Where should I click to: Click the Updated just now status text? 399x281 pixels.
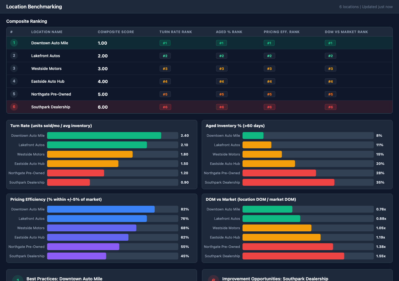(x=377, y=7)
